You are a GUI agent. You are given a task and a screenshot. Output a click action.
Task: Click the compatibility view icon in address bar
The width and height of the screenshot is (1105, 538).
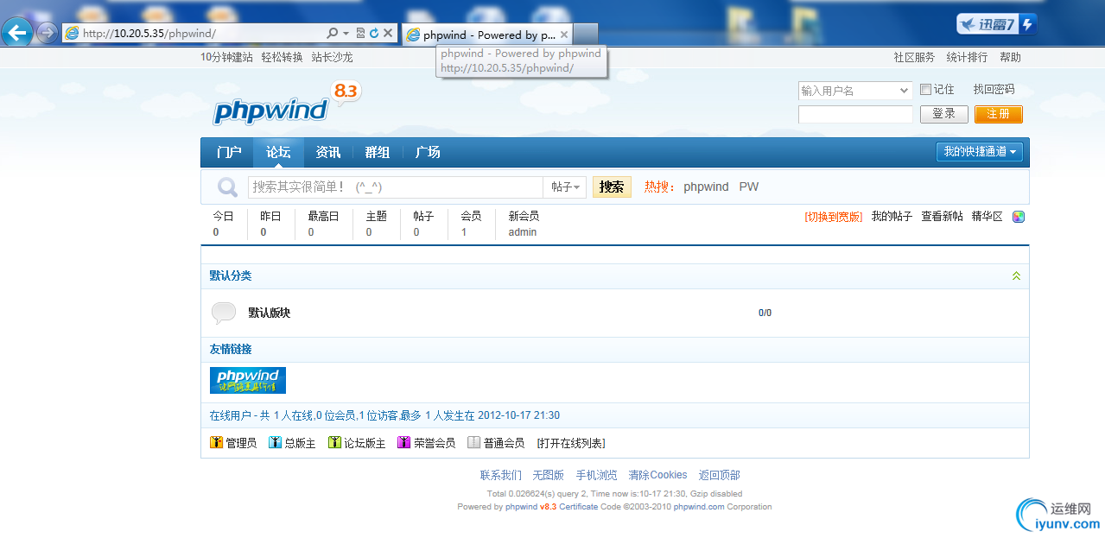coord(360,34)
